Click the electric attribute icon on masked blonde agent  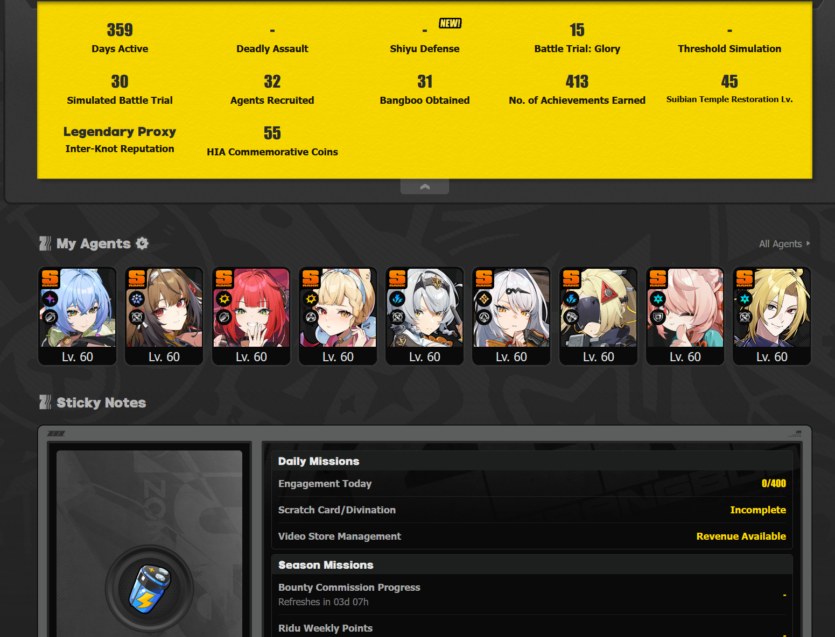point(571,299)
